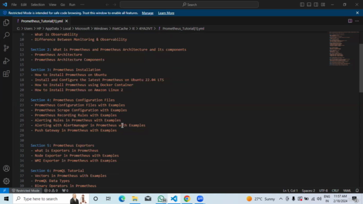The width and height of the screenshot is (363, 204).
Task: Open Customize Layout icon
Action: coord(323,5)
